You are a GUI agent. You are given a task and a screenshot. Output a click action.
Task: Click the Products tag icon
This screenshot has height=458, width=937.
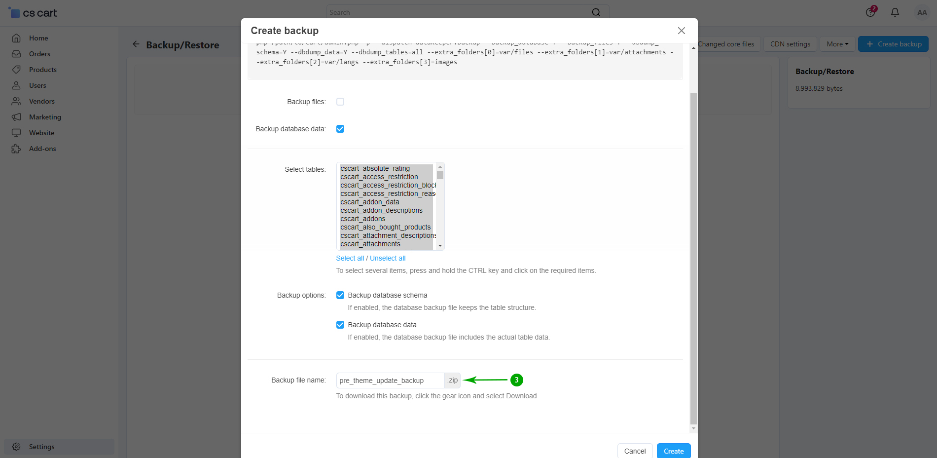[x=16, y=70]
